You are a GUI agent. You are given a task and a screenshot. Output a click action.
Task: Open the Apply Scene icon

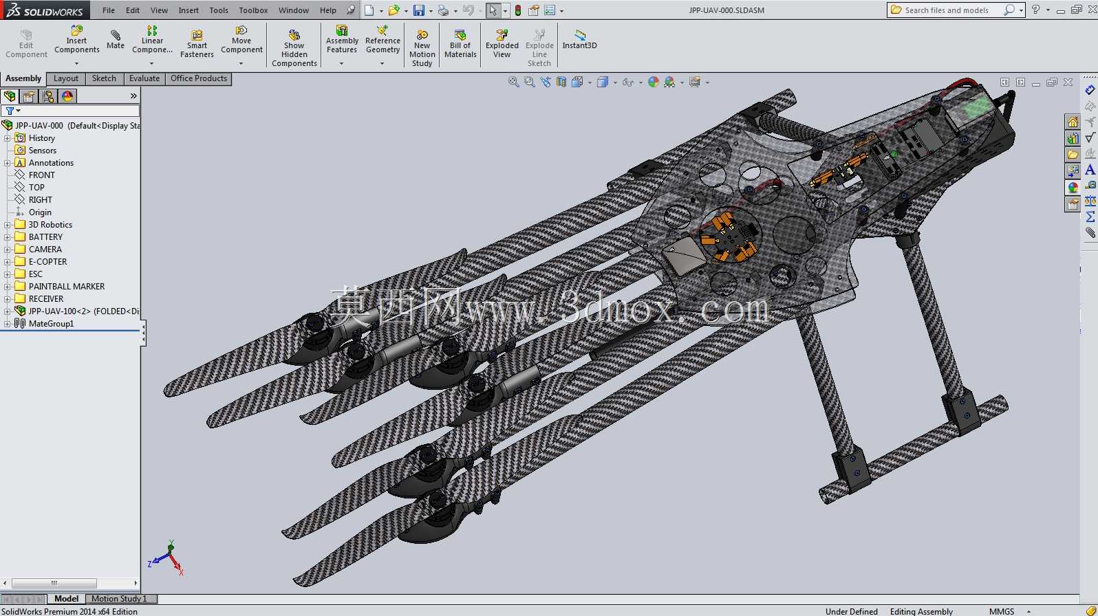coord(669,82)
